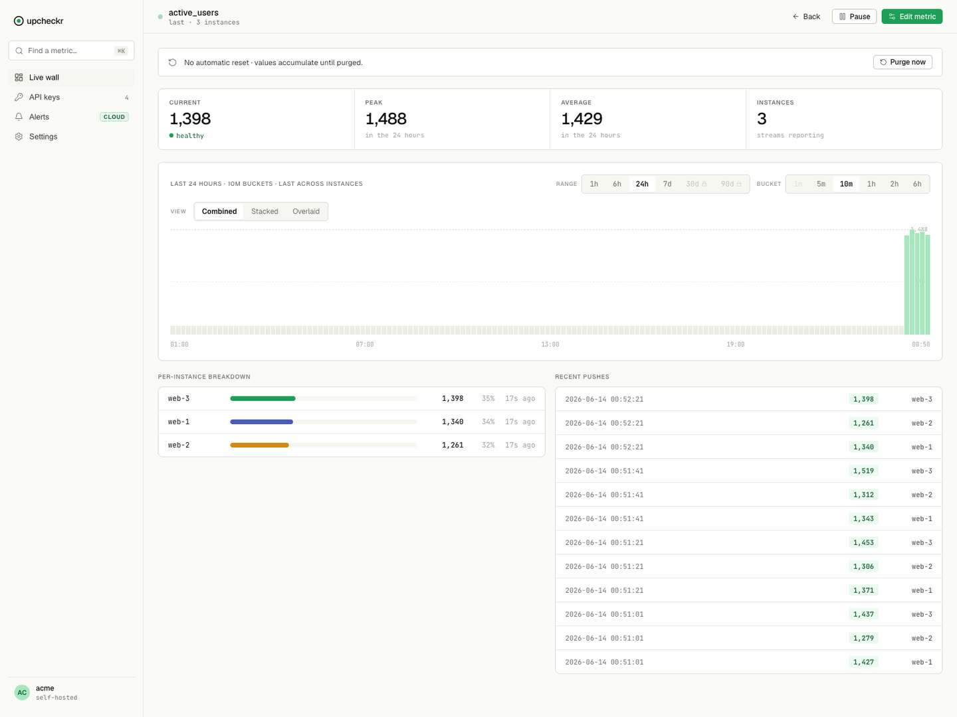Open Alerts in the sidebar
Screen dimensions: 957x717
pyautogui.click(x=71, y=117)
